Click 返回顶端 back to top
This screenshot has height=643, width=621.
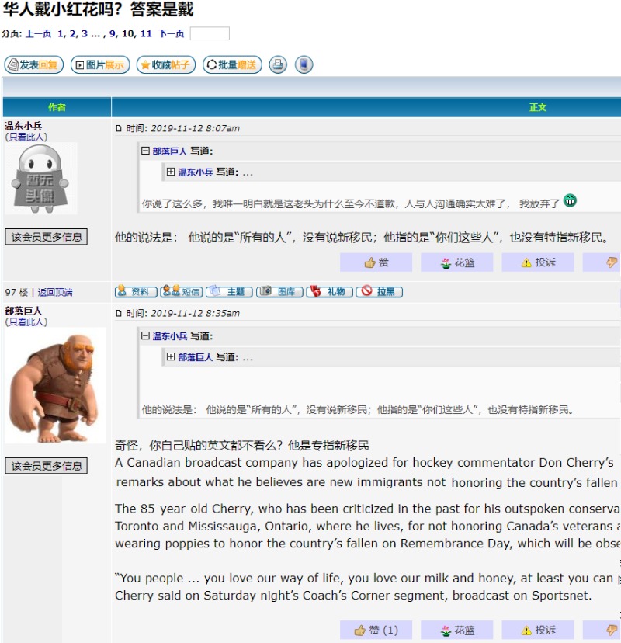[55, 293]
